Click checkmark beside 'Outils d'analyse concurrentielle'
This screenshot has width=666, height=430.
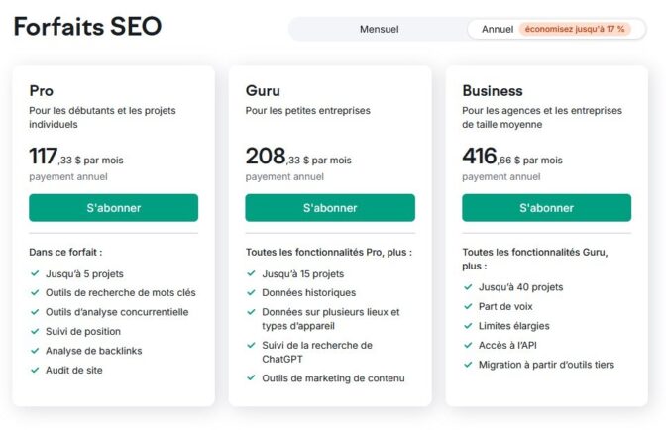(x=35, y=312)
